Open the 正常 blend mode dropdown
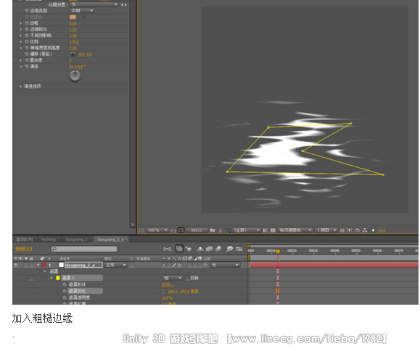420x351 pixels. point(116,265)
